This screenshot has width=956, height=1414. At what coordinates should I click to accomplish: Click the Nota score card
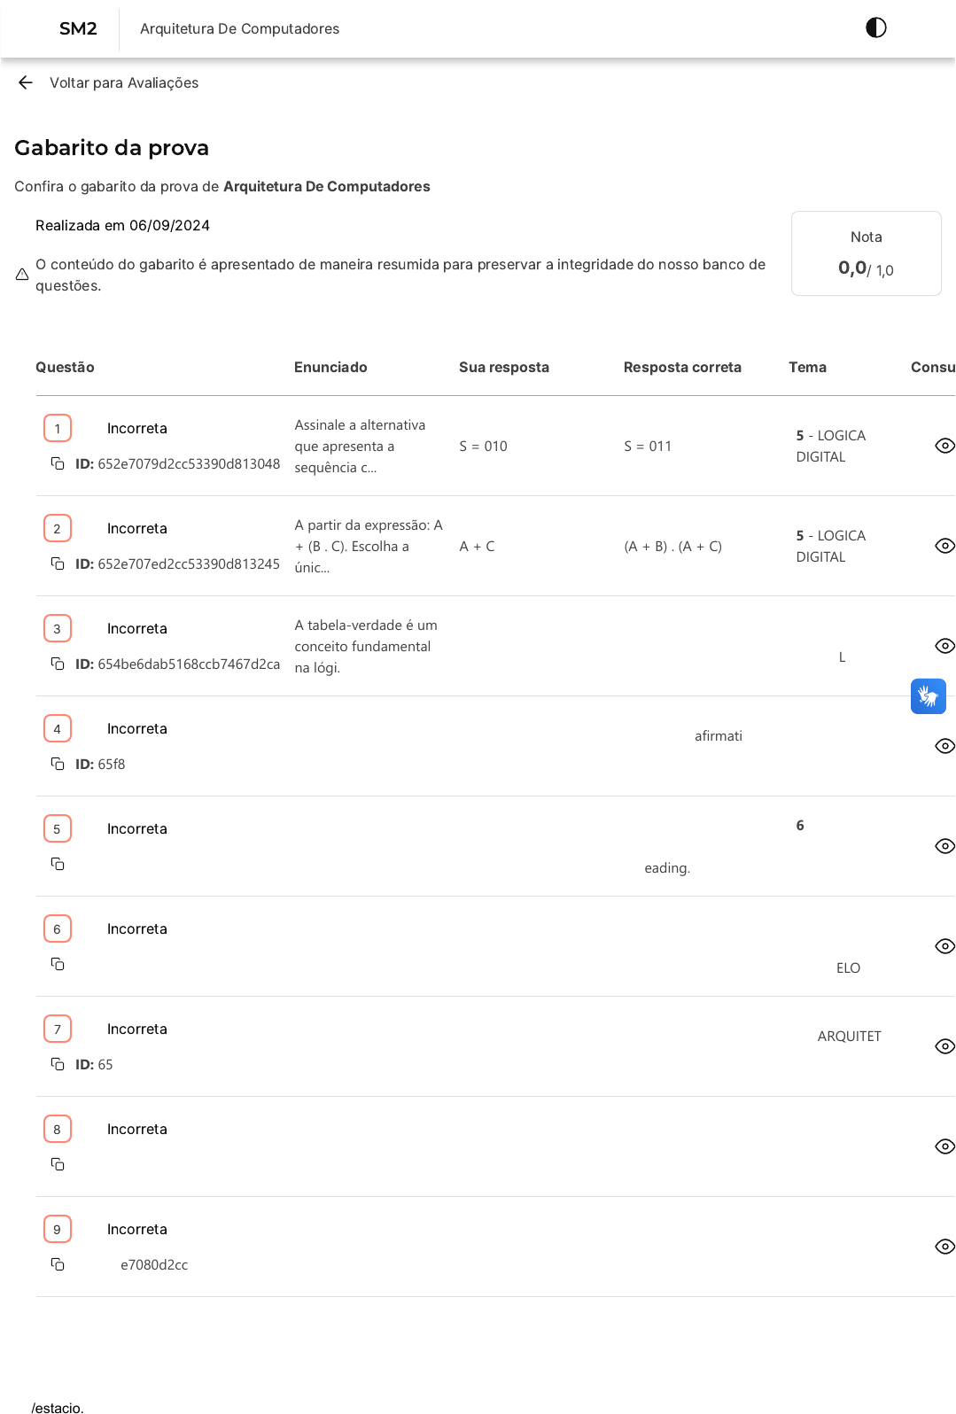click(866, 253)
